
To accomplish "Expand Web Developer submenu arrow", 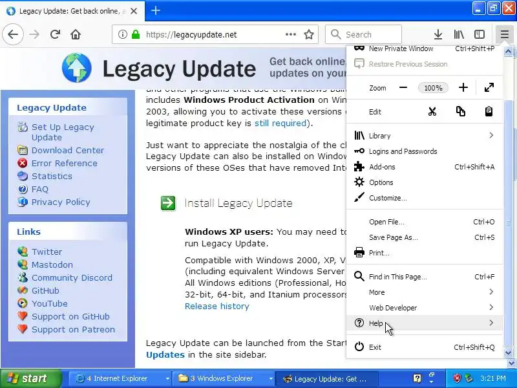I will (x=491, y=307).
